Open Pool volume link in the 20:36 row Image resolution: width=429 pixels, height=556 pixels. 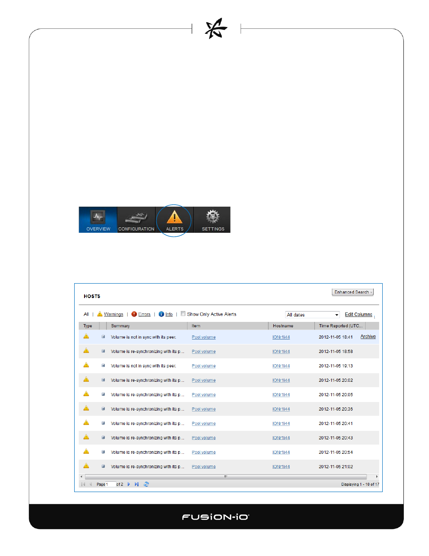point(204,409)
